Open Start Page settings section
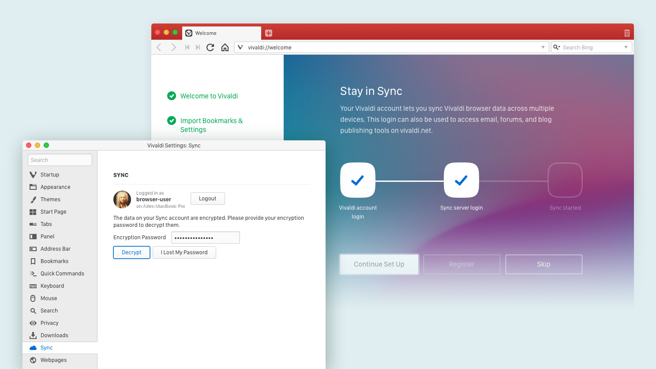The image size is (656, 369). pos(60,212)
